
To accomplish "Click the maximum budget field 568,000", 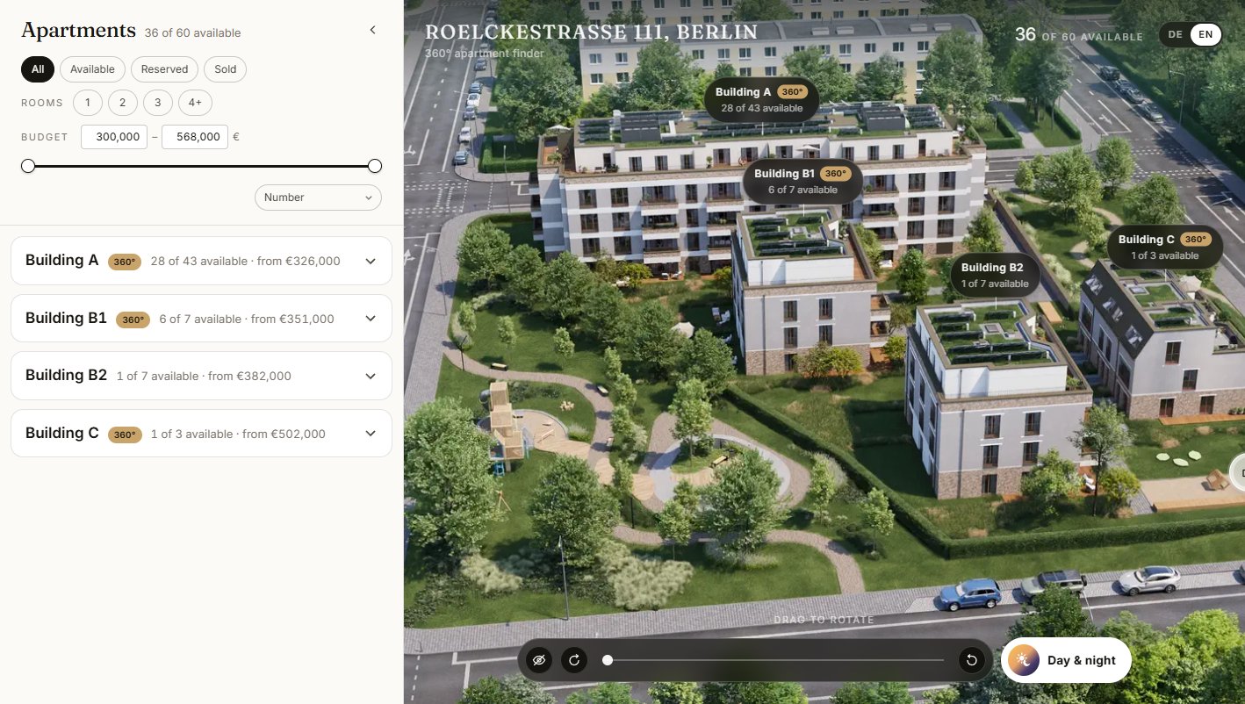I will [195, 137].
